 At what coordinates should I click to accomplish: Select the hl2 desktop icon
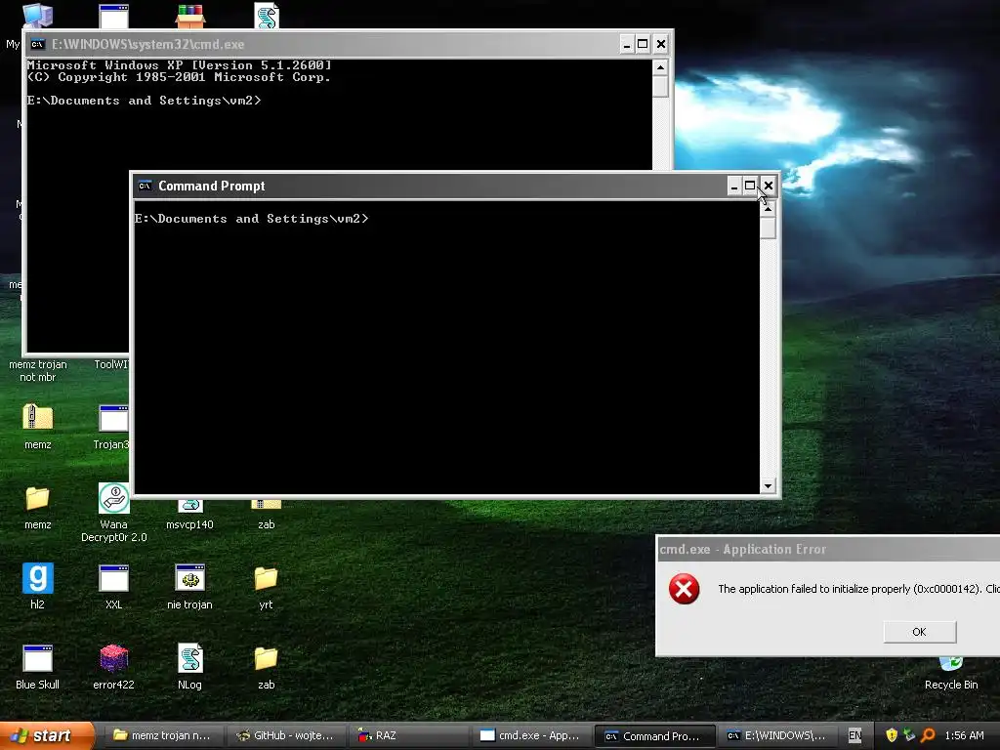(38, 578)
